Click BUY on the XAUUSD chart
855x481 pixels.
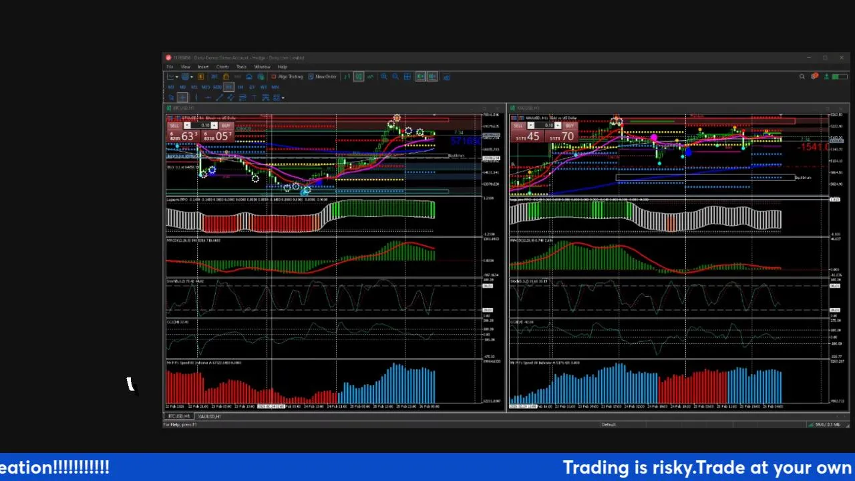(570, 126)
